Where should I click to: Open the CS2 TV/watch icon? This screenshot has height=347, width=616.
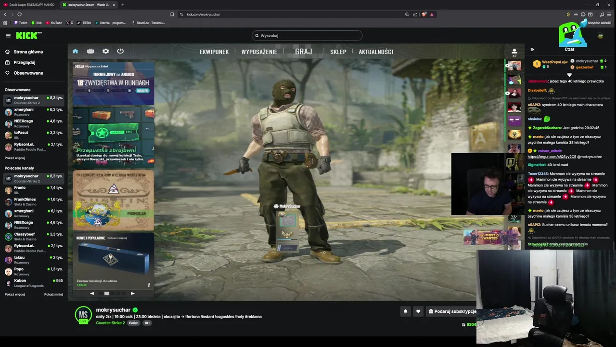[90, 51]
